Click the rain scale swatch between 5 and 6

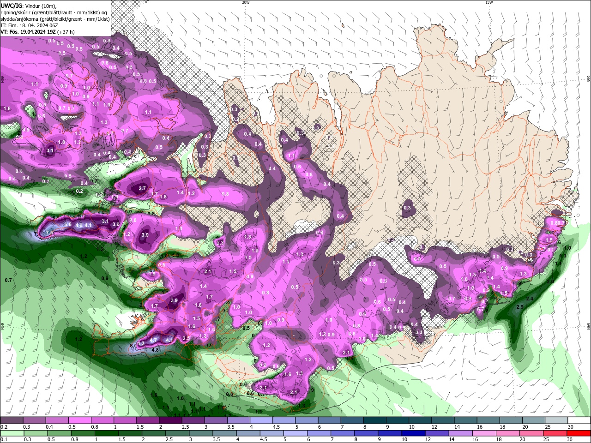click(x=295, y=433)
